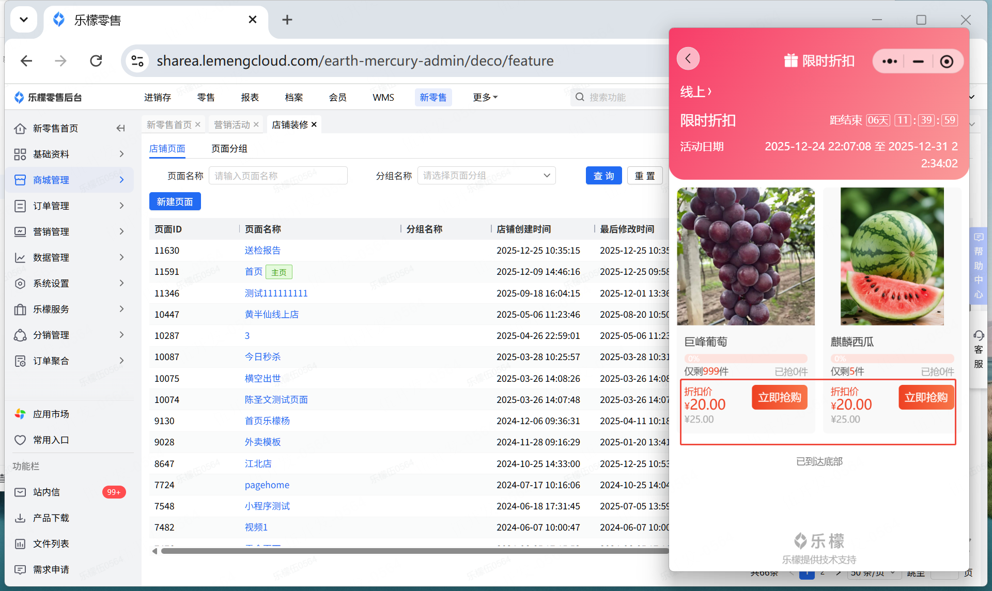Open the site information icon in the address bar

137,61
